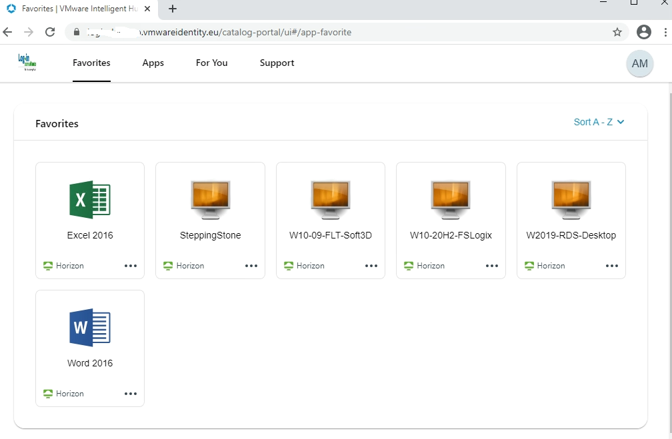The height and width of the screenshot is (439, 672).
Task: Launch the W10-20H2-FSLogix desktop icon
Action: (x=451, y=199)
